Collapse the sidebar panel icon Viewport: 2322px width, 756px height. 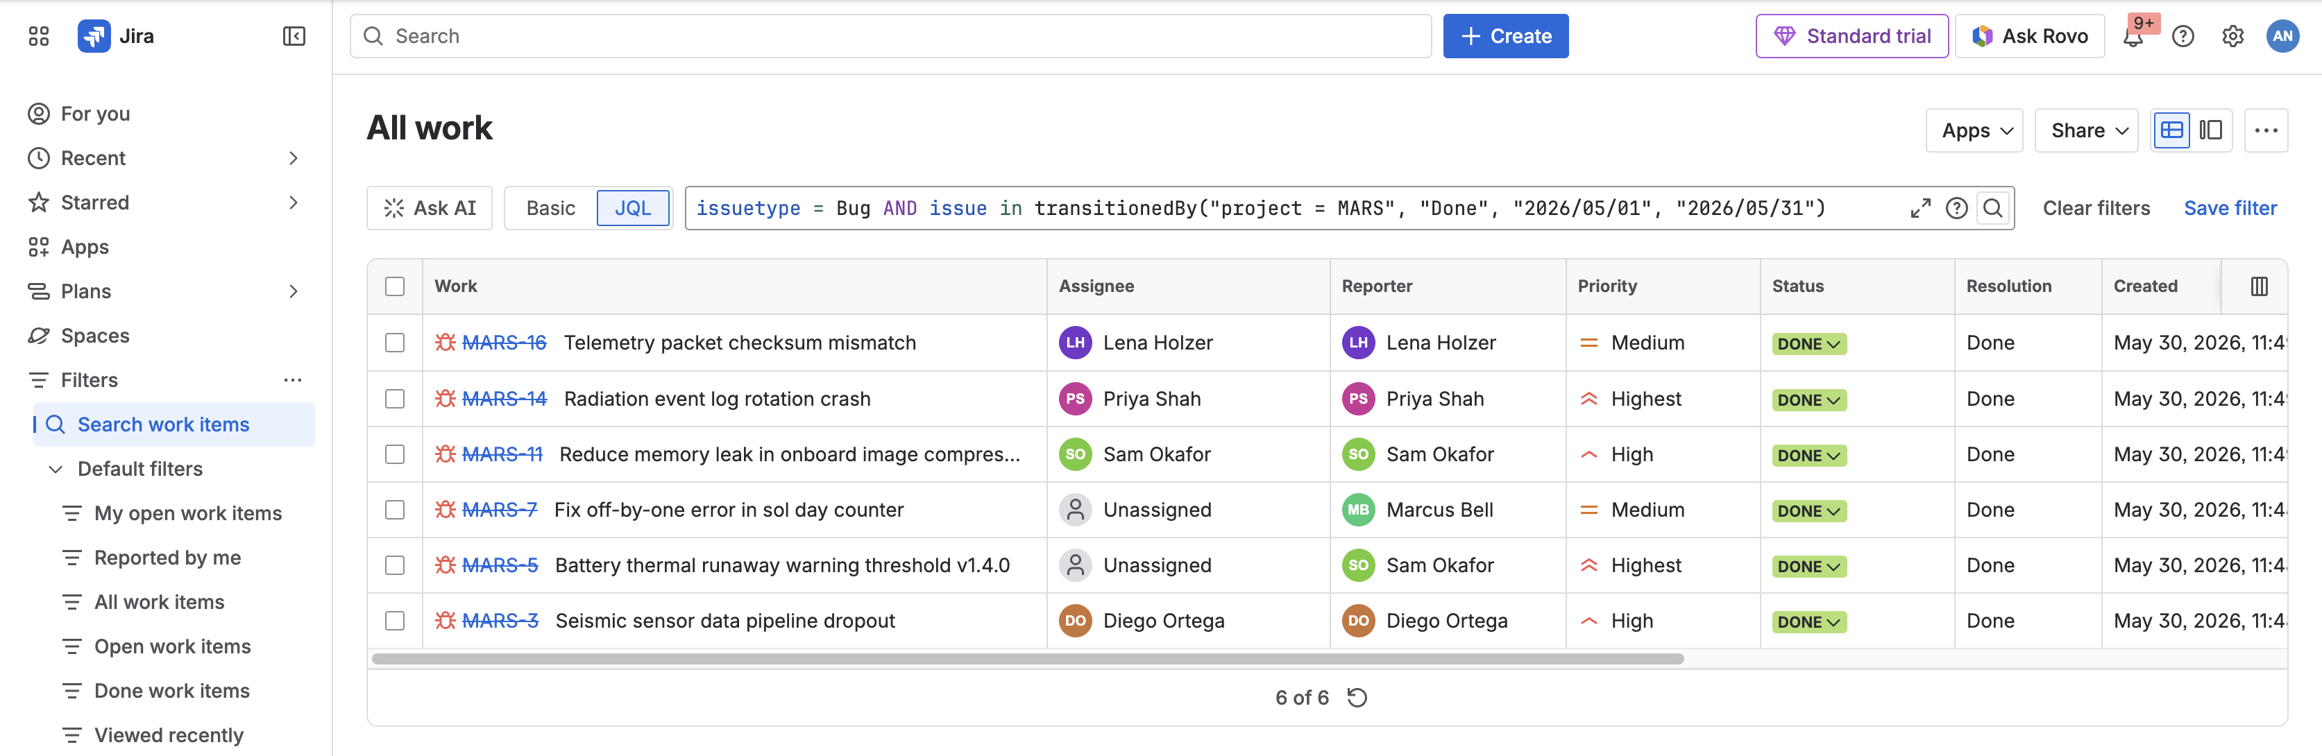click(294, 36)
